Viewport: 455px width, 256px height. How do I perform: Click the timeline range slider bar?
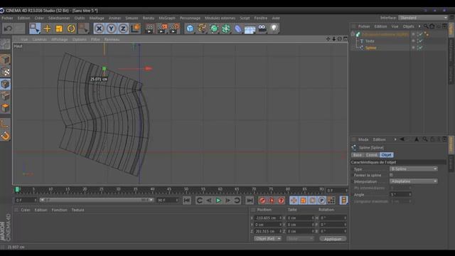tap(97, 200)
